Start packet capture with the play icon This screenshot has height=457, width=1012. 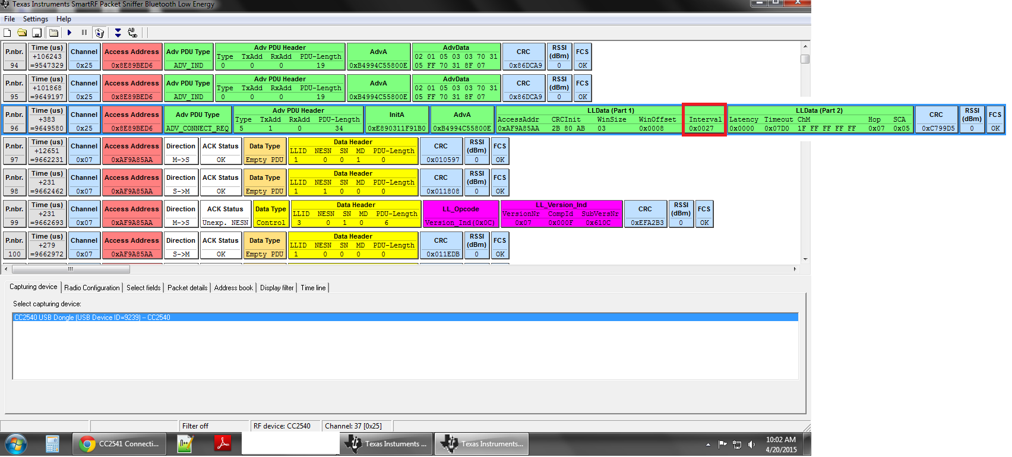69,33
